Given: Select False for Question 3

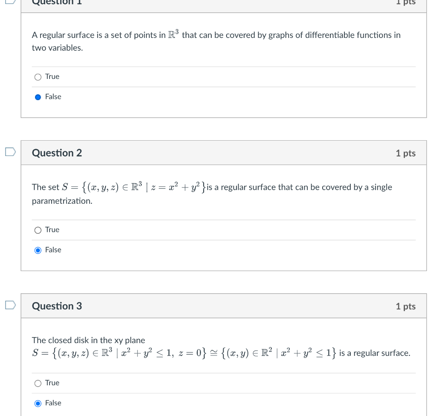Looking at the screenshot, I should tap(38, 403).
